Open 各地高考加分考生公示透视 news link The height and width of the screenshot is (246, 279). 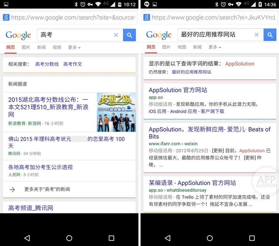click(x=40, y=167)
